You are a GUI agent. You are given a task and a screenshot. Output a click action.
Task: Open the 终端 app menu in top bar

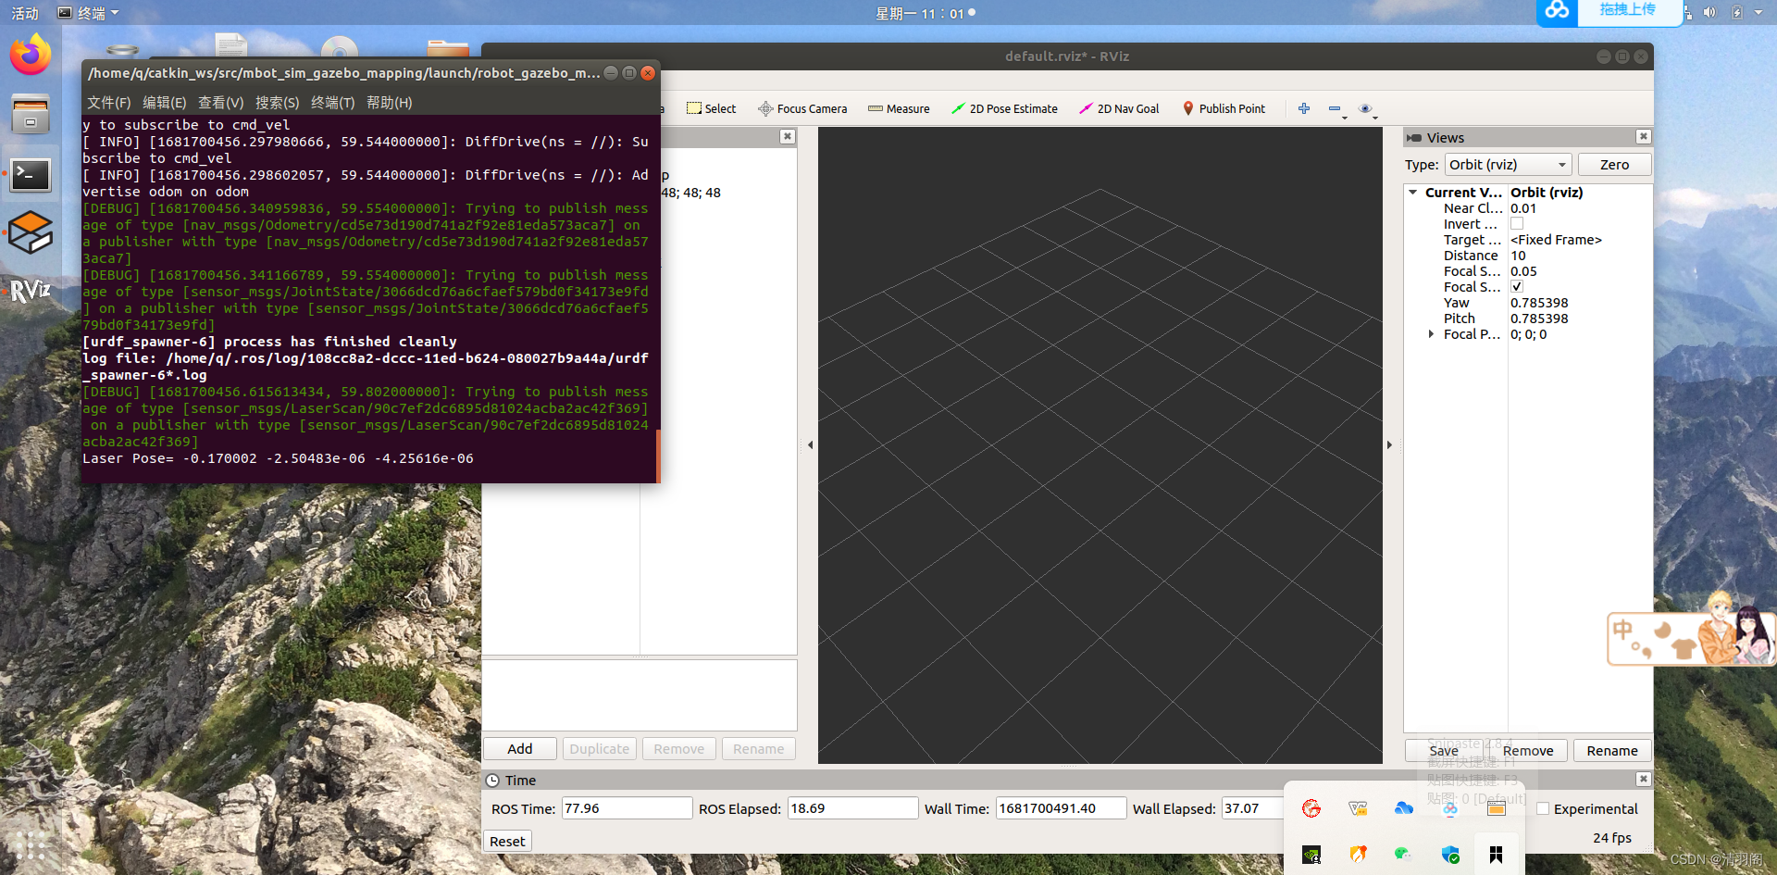(x=88, y=13)
